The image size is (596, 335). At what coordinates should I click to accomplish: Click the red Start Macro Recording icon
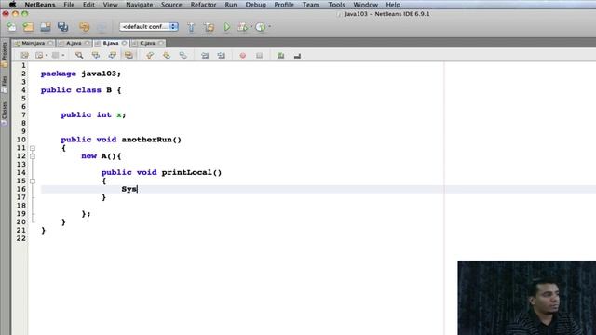tap(243, 56)
